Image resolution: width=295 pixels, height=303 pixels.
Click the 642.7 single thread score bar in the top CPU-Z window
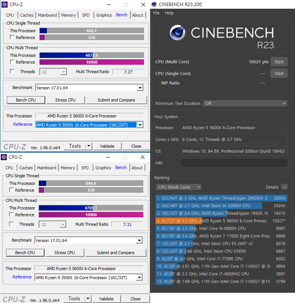pos(92,31)
